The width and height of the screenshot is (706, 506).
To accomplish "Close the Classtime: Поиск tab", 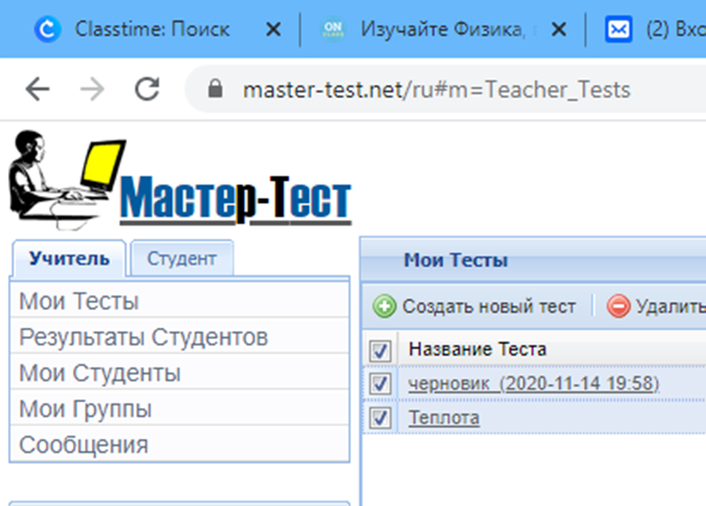I will [x=273, y=30].
